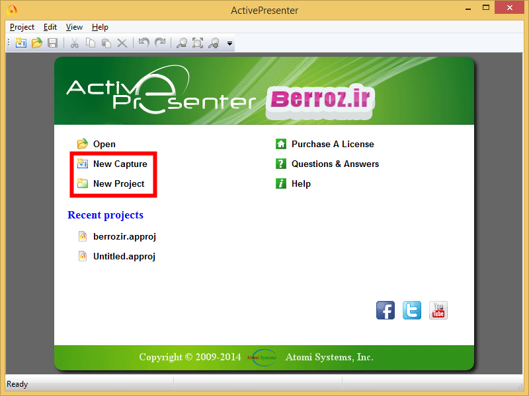Viewport: 529px width, 396px height.
Task: Open the View menu
Action: coord(74,27)
